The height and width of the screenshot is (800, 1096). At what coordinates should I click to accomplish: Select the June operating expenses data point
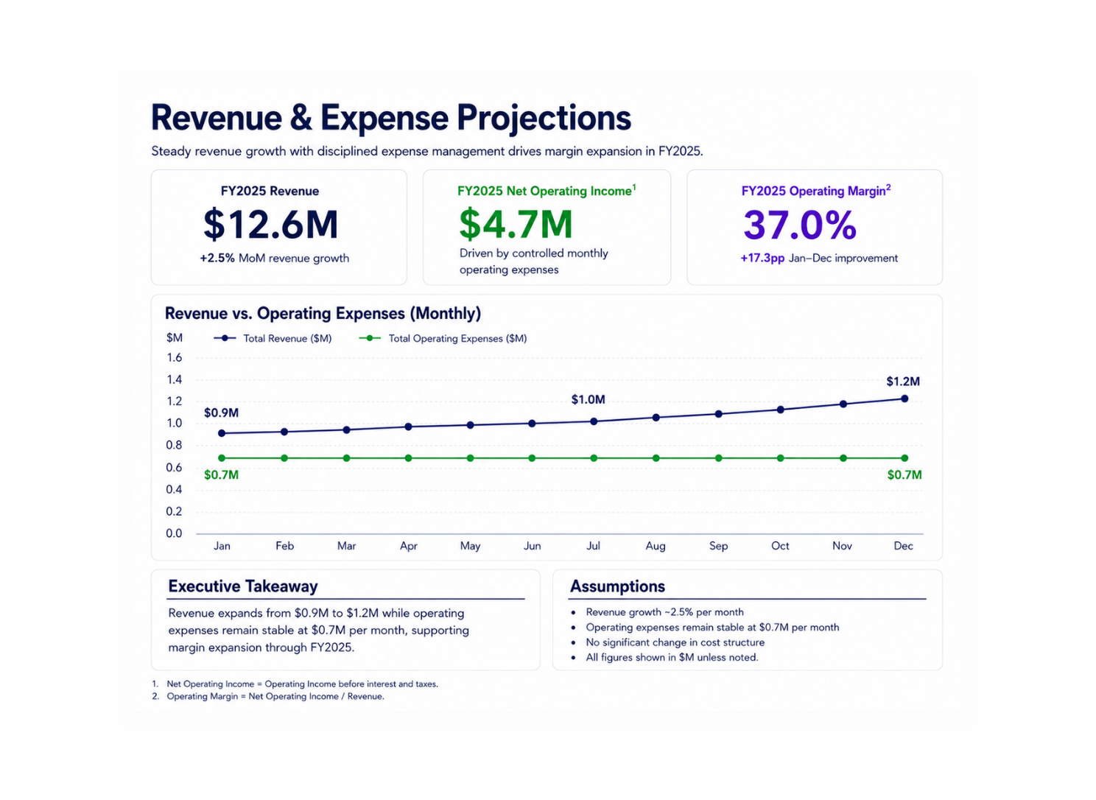532,458
